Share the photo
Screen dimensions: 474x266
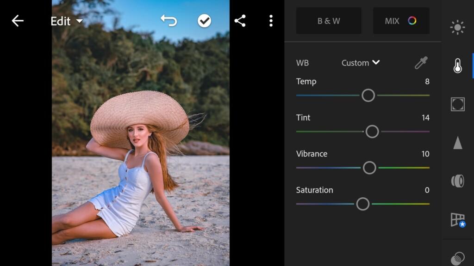pyautogui.click(x=240, y=21)
